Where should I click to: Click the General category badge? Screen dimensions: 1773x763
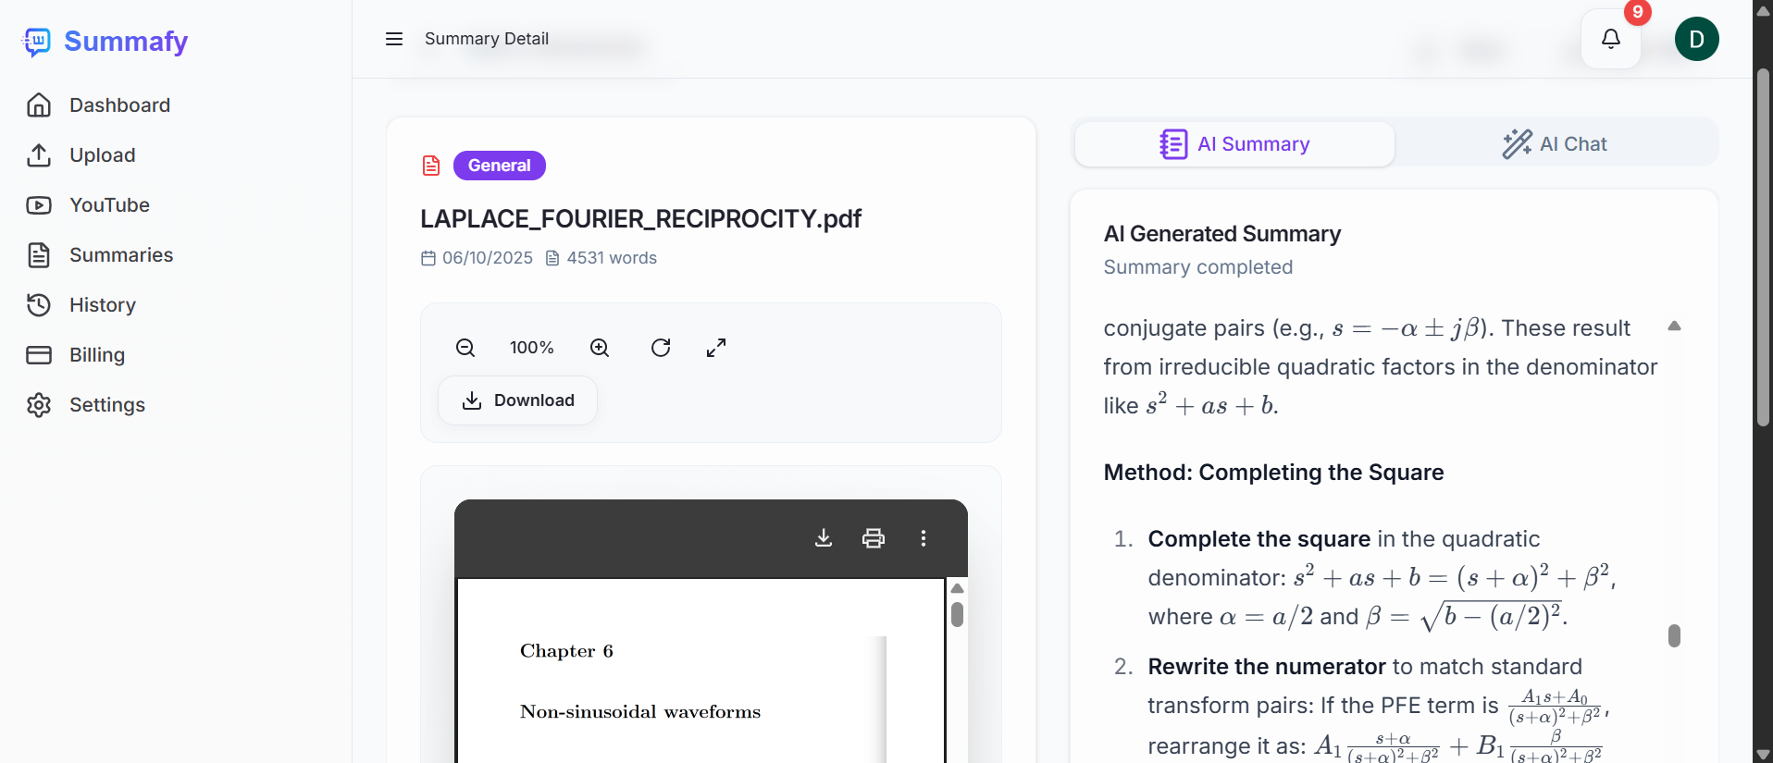click(500, 166)
